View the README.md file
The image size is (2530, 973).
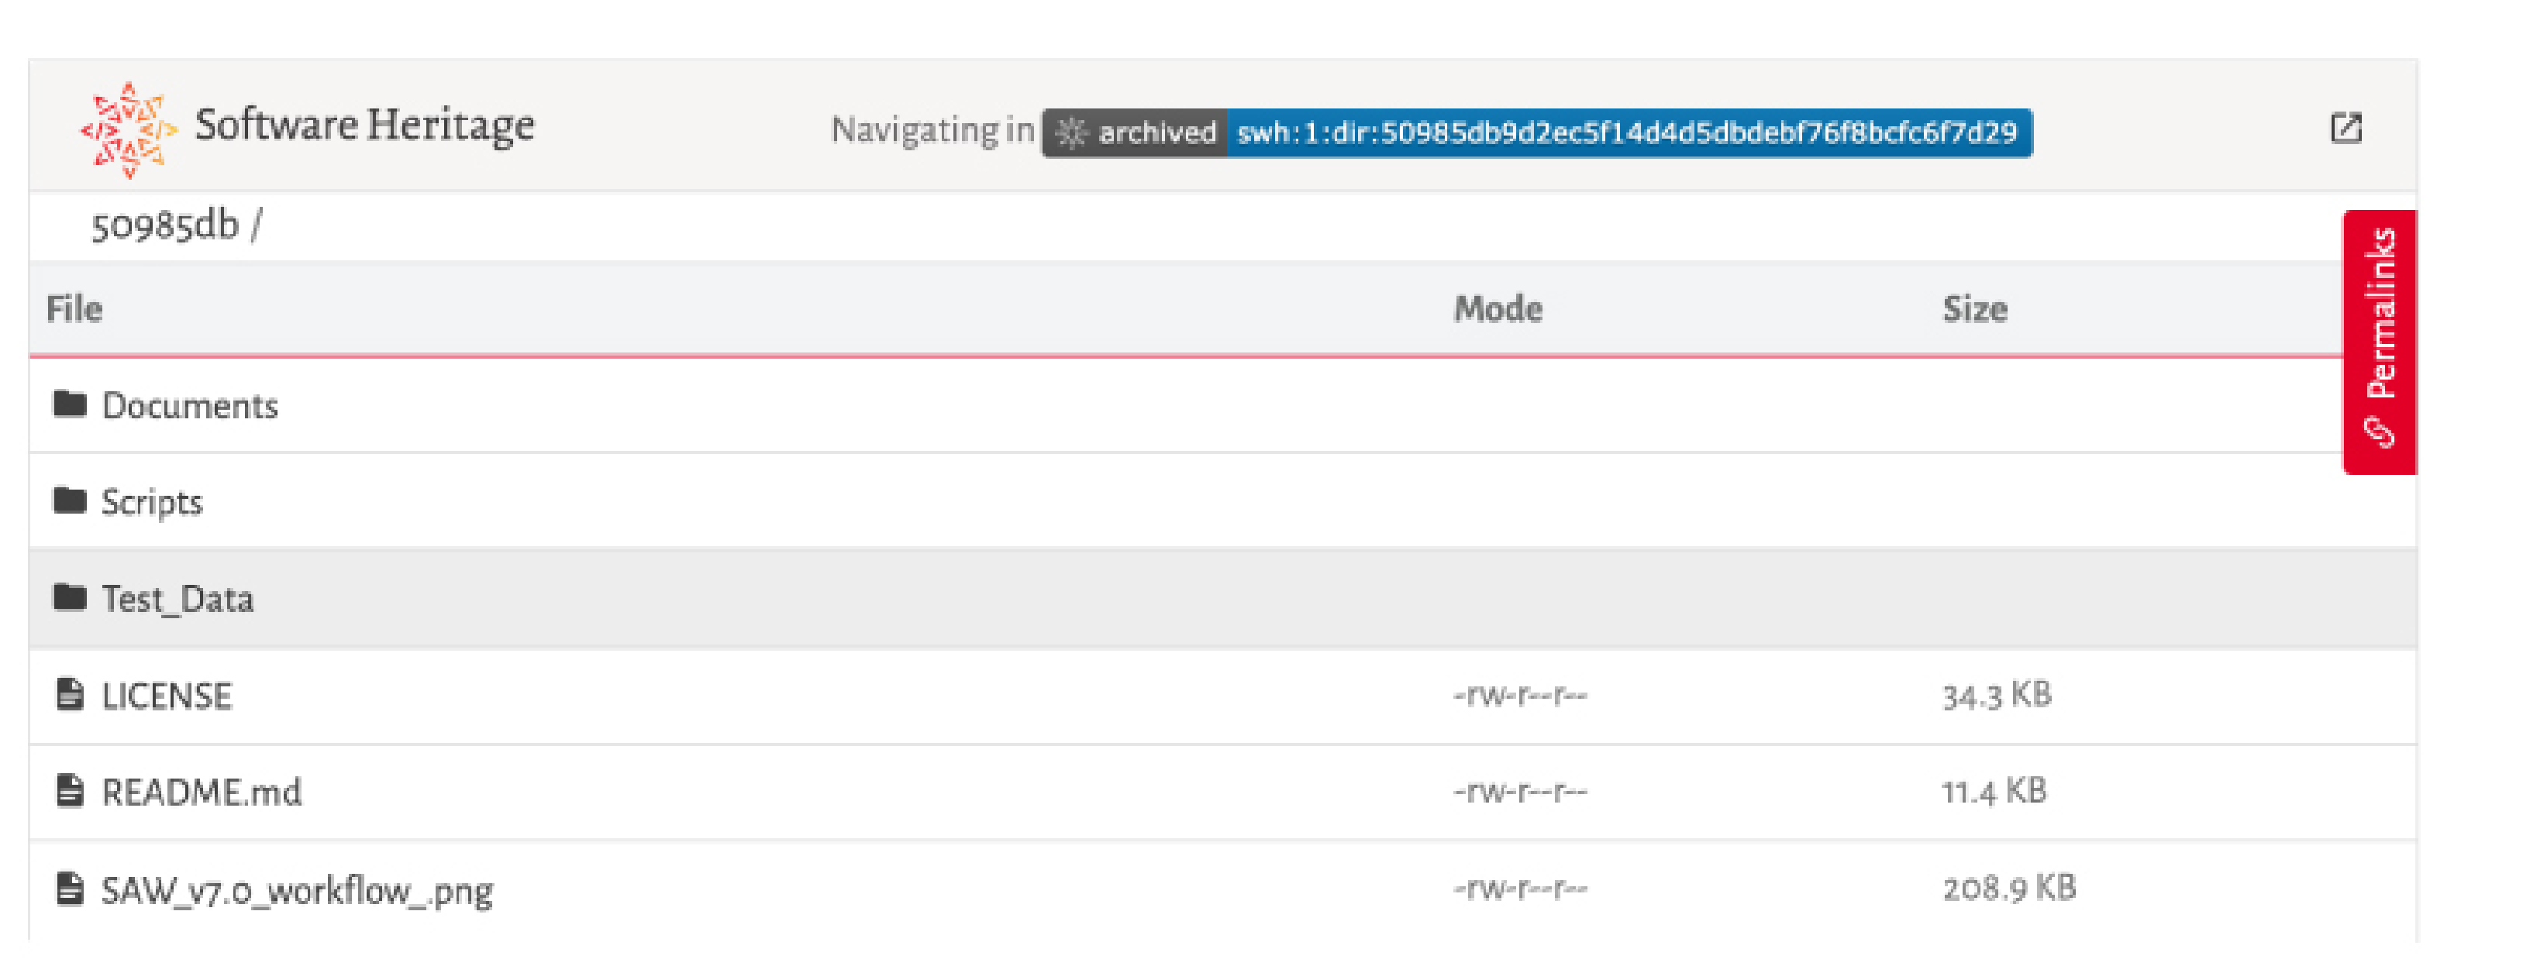202,792
